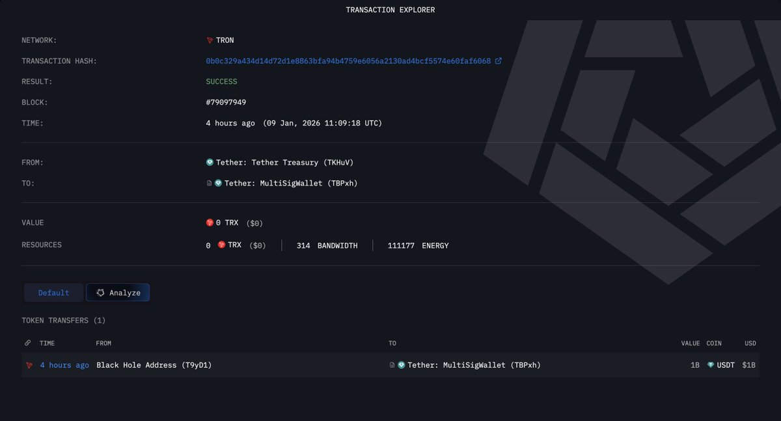Viewport: 781px width, 421px height.
Task: Click FROM column header in token transfers
Action: pyautogui.click(x=103, y=343)
